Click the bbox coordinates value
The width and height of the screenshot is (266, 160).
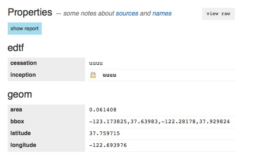(160, 122)
